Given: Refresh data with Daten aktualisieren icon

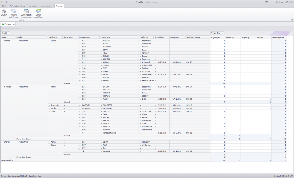Looking at the screenshot, I should coord(39,11).
